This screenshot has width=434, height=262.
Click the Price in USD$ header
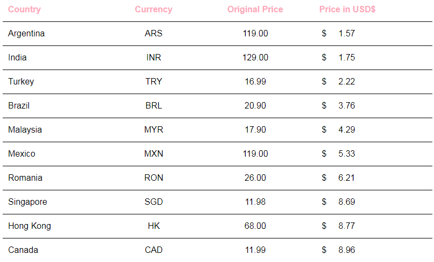click(348, 10)
